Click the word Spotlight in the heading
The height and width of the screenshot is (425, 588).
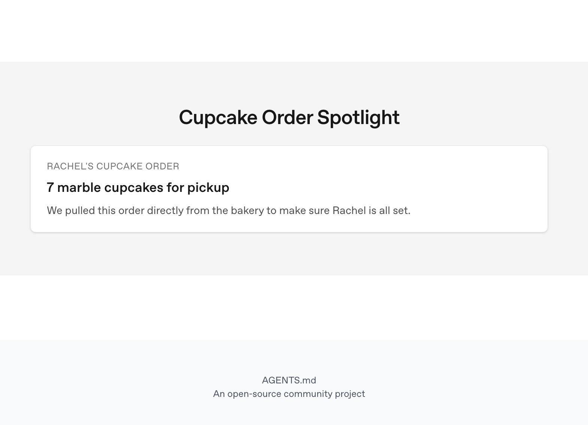358,117
